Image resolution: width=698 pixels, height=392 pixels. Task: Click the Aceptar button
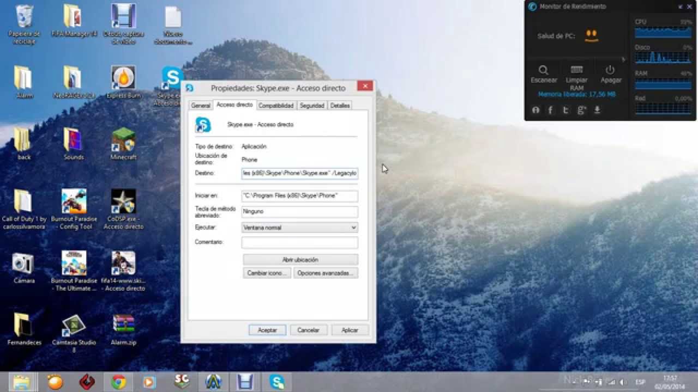click(267, 330)
